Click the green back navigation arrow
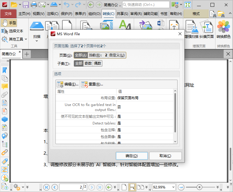Image resolution: width=233 pixels, height=192 pixels. pyautogui.click(x=91, y=5)
